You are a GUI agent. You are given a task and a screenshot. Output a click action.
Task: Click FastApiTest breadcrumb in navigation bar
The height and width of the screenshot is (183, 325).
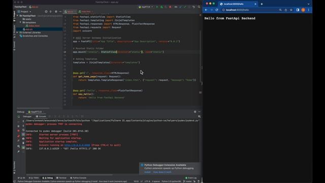pos(20,7)
